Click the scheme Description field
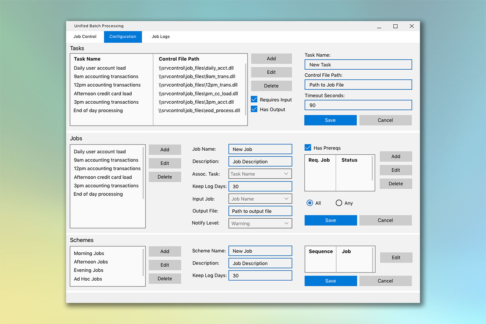Image resolution: width=486 pixels, height=324 pixels. coord(260,263)
